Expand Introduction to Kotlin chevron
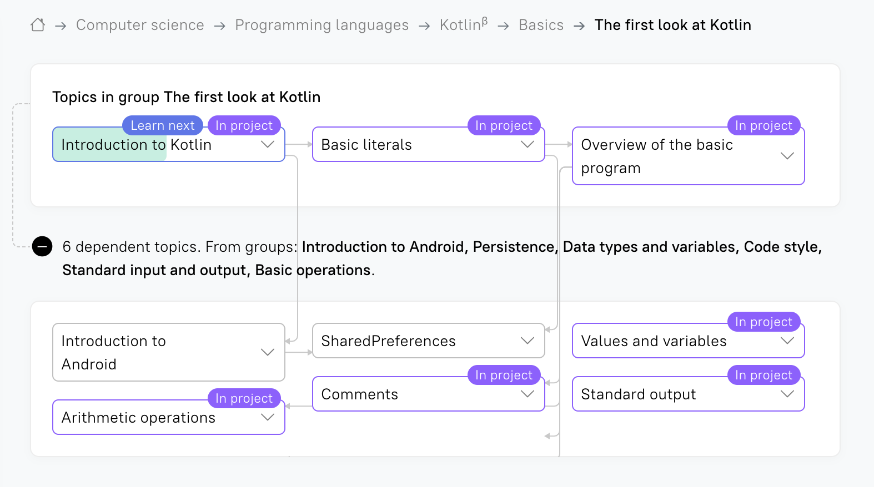 coord(268,144)
